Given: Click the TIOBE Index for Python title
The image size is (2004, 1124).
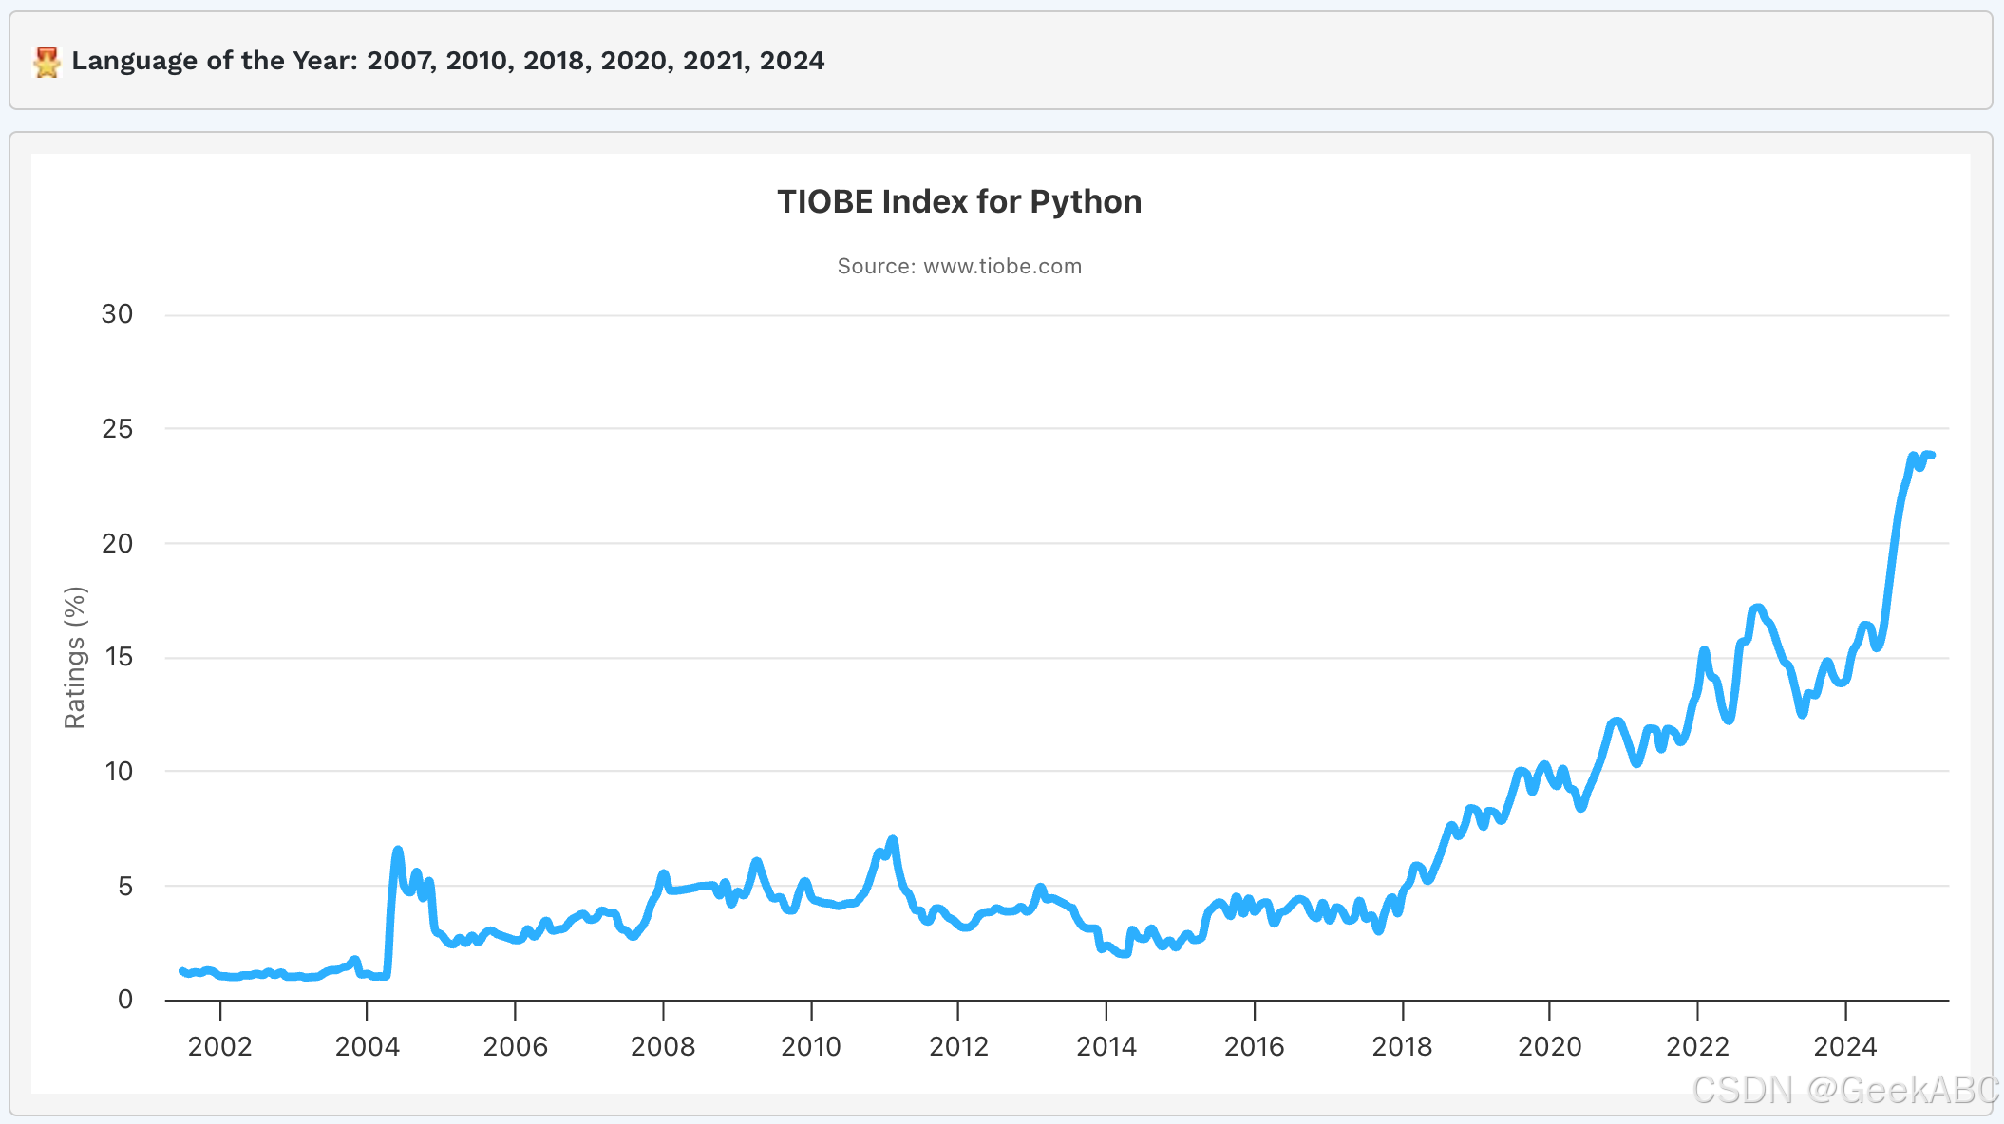Looking at the screenshot, I should 959,201.
